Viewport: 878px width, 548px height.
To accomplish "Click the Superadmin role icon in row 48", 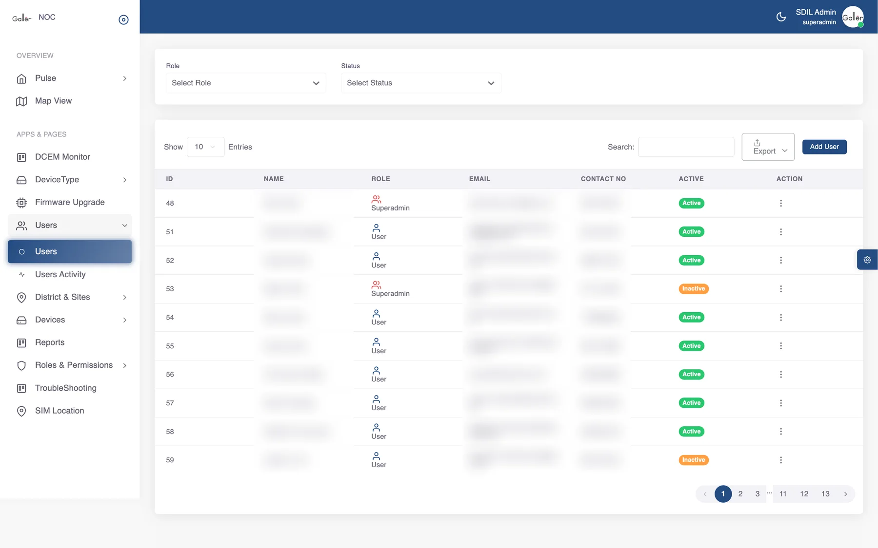I will (376, 199).
